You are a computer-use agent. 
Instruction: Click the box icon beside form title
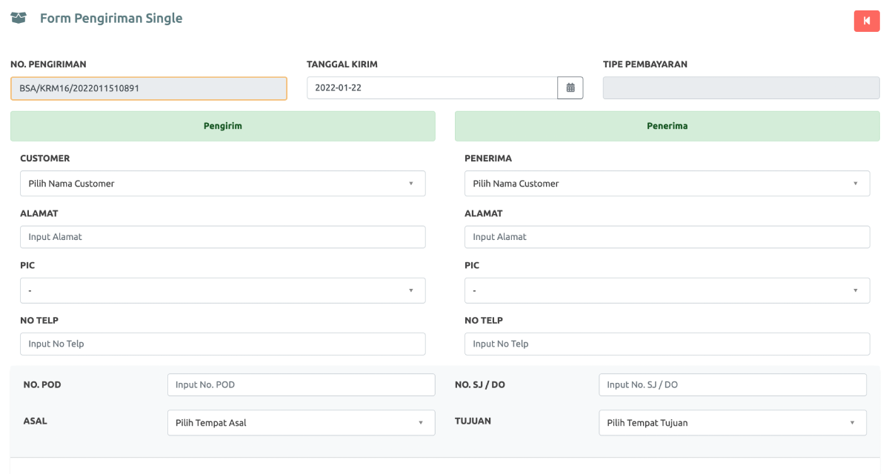click(x=19, y=19)
